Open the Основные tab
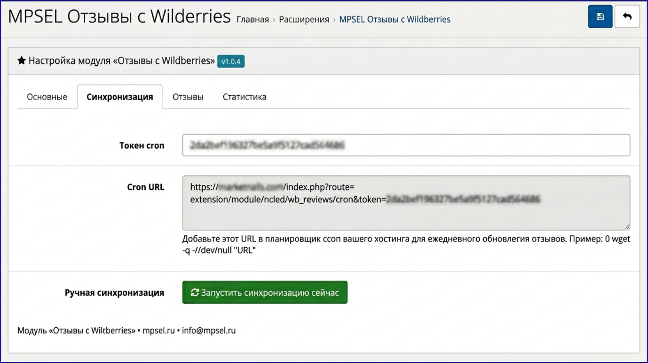 47,97
